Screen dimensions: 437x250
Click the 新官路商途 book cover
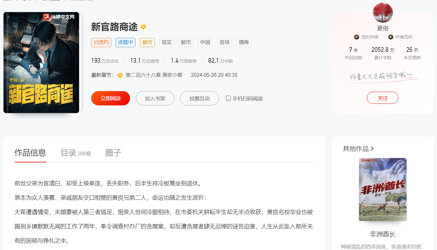[x=41, y=63]
